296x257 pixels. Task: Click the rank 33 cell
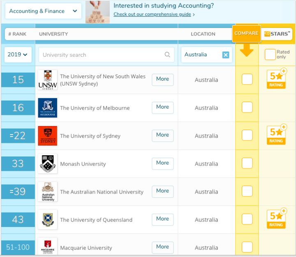18,164
